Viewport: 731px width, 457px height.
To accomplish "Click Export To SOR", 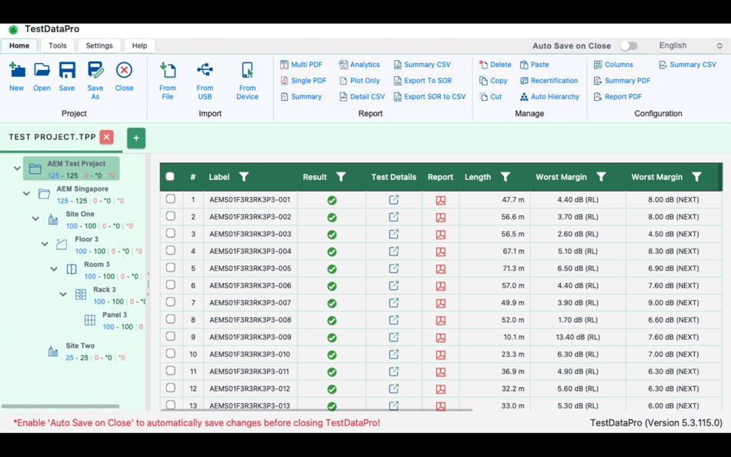I will pos(422,81).
